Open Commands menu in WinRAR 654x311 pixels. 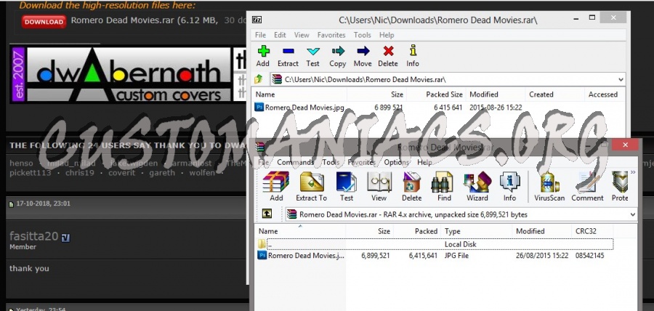(295, 162)
